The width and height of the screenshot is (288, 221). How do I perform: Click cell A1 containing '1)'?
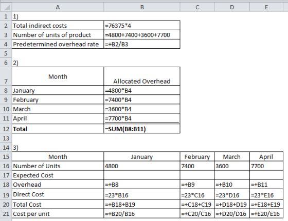pyautogui.click(x=58, y=16)
